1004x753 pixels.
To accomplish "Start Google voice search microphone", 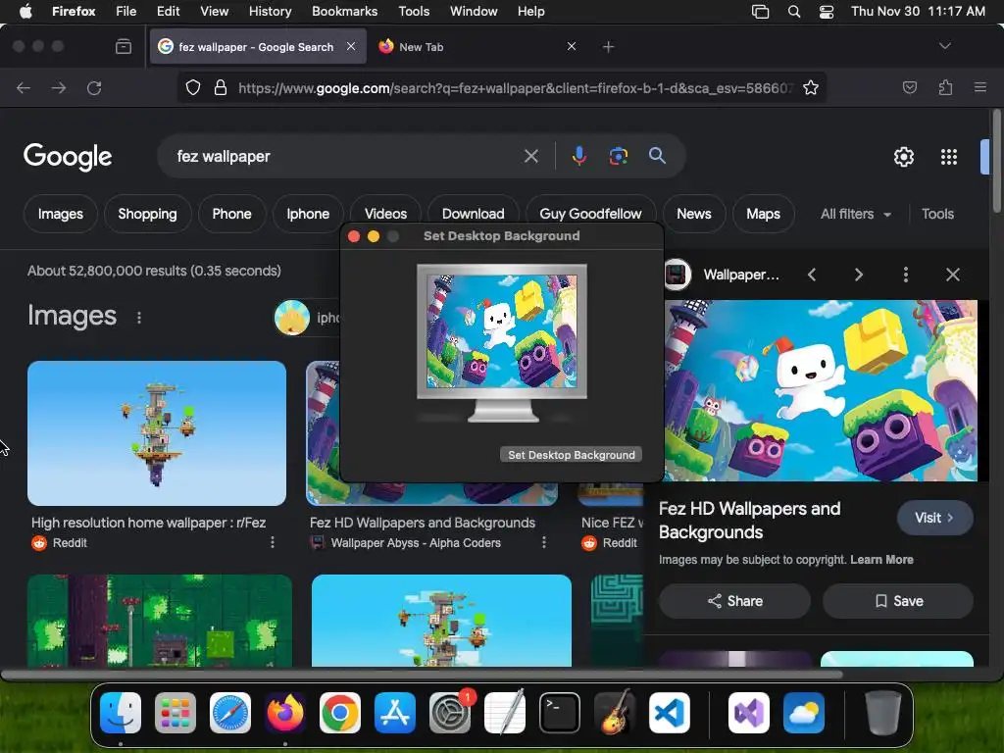I will (x=578, y=156).
